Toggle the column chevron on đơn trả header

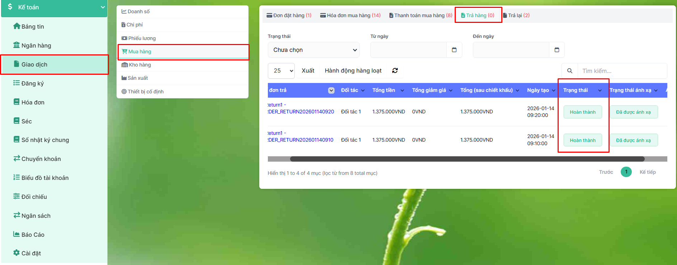331,90
